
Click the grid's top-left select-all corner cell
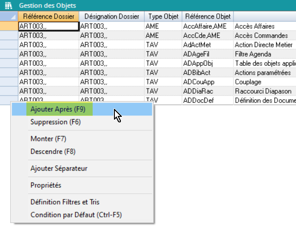(9, 17)
